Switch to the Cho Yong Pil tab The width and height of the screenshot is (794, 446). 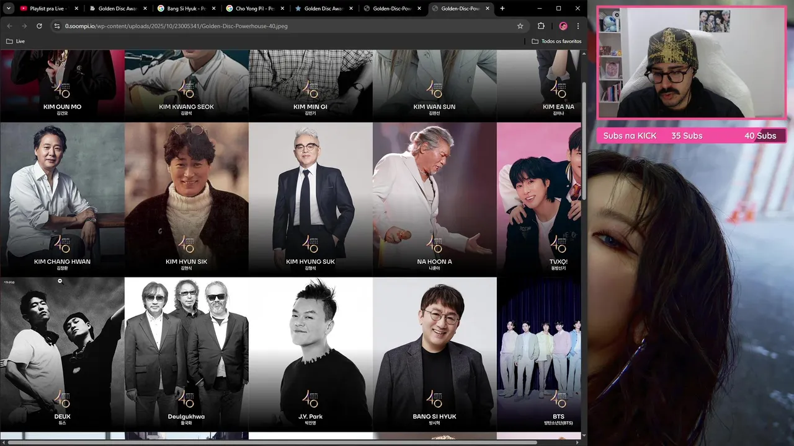pyautogui.click(x=254, y=9)
